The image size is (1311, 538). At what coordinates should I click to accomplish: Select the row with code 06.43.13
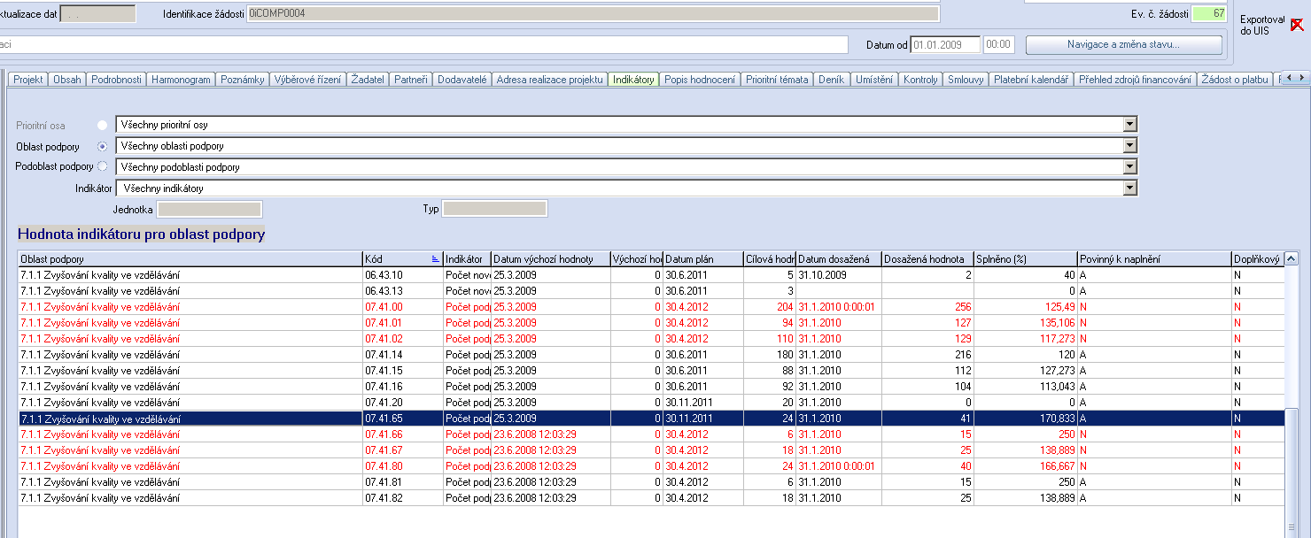click(651, 291)
